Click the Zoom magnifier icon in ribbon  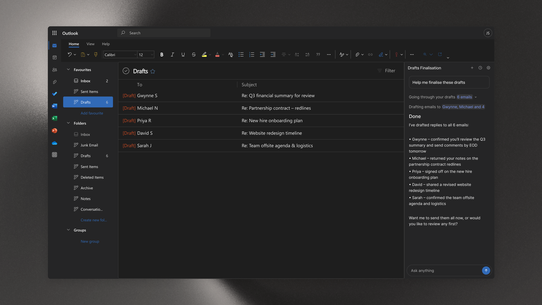[425, 54]
